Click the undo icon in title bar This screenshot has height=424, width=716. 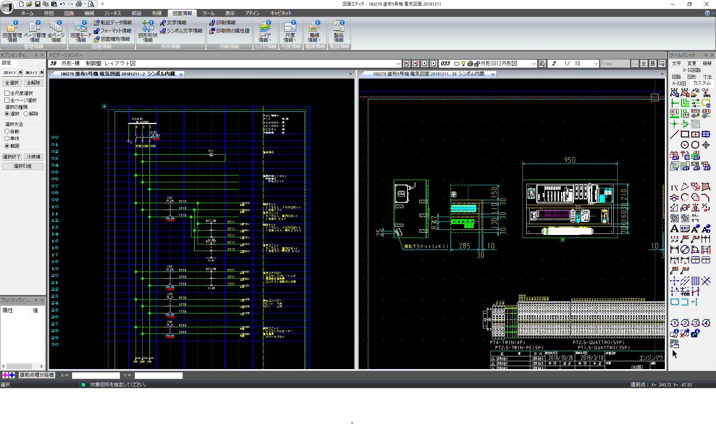(x=62, y=4)
